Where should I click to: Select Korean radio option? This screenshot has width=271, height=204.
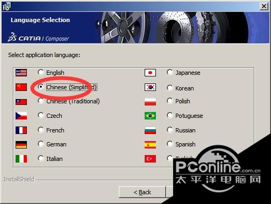click(x=170, y=88)
